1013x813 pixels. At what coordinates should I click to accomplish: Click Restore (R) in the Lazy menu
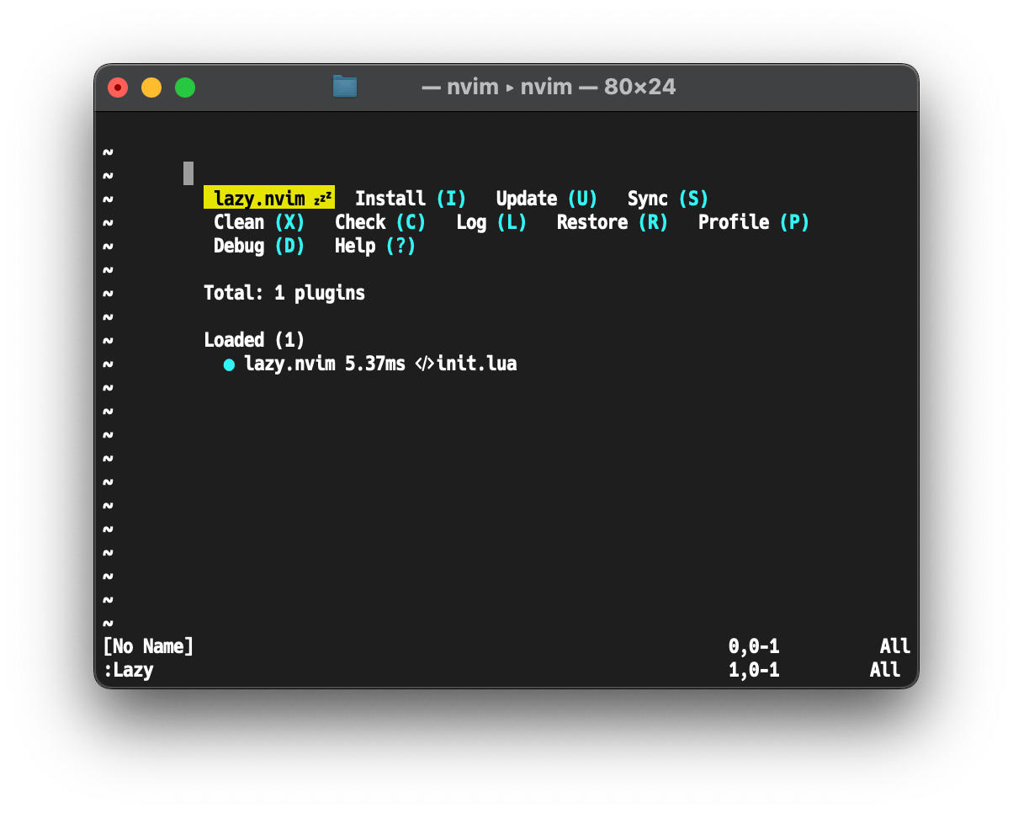[x=613, y=222]
